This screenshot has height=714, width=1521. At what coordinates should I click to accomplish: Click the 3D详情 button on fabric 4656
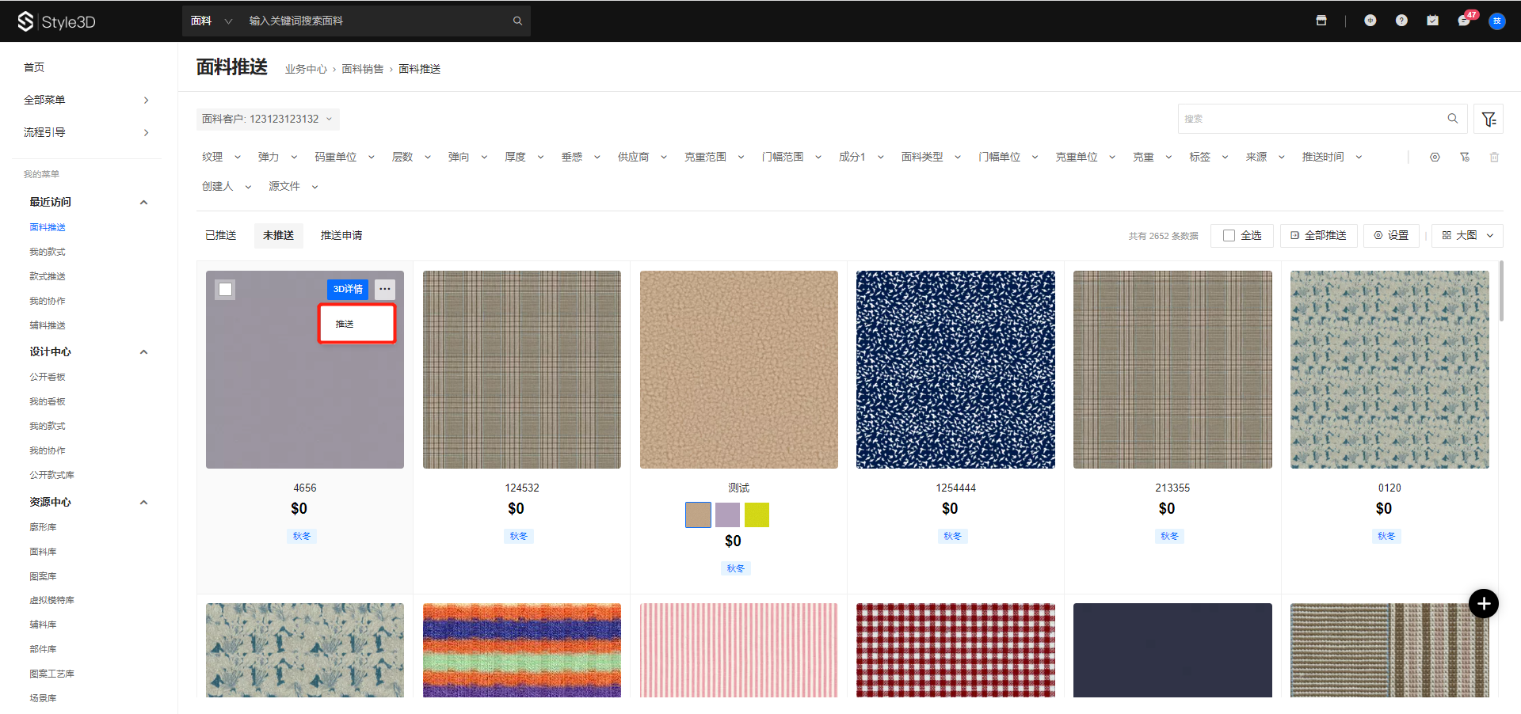coord(348,289)
